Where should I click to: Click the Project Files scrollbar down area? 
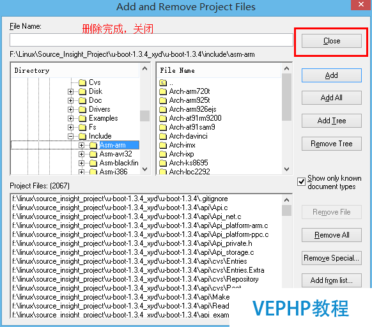[x=286, y=252]
